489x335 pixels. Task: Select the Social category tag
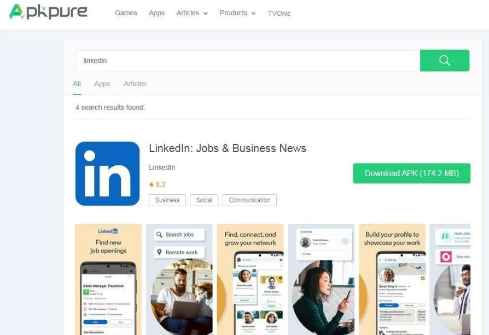tap(204, 200)
